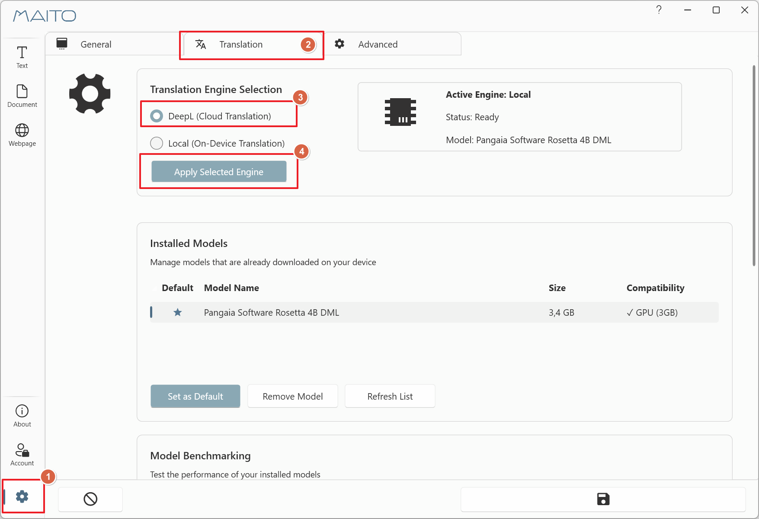759x519 pixels.
Task: Click Refresh List button
Action: pos(390,396)
